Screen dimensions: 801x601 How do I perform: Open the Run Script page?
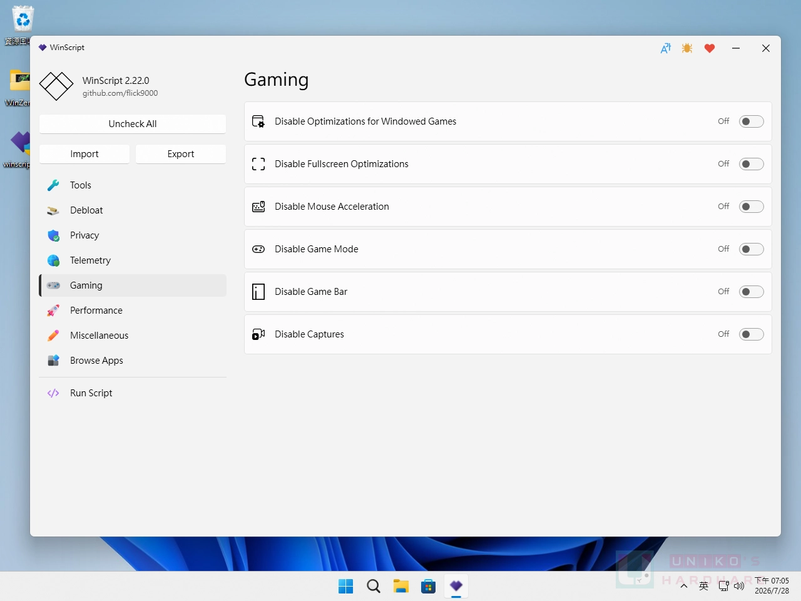133,393
